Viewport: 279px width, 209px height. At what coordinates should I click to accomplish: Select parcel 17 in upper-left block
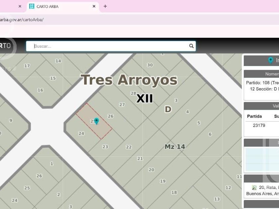point(27,66)
